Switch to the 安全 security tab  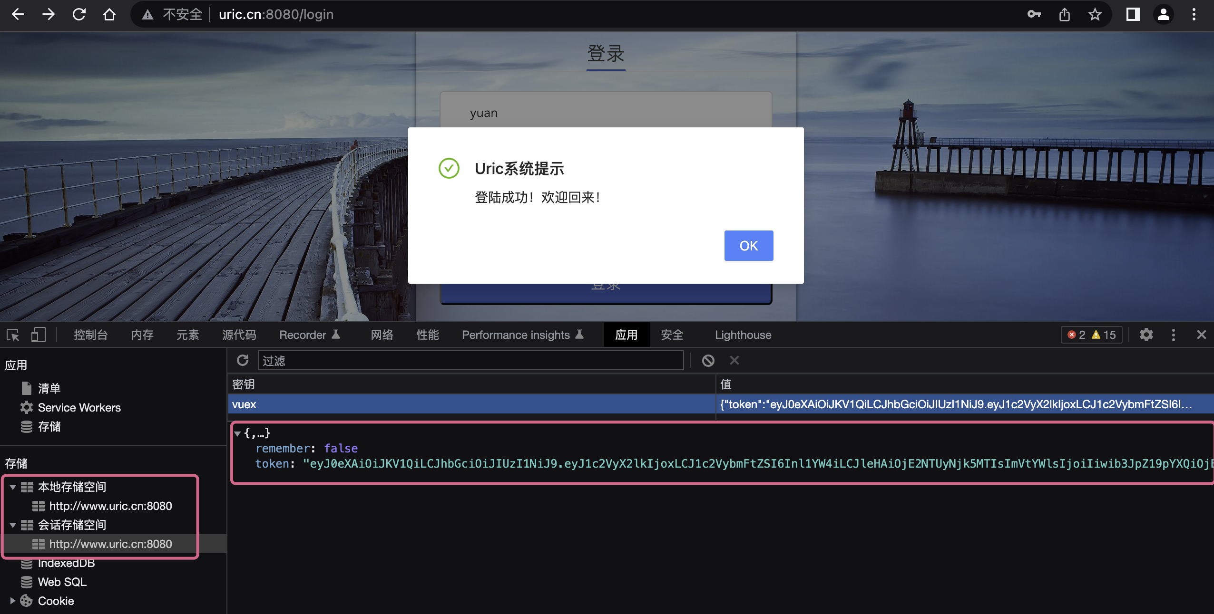point(672,335)
